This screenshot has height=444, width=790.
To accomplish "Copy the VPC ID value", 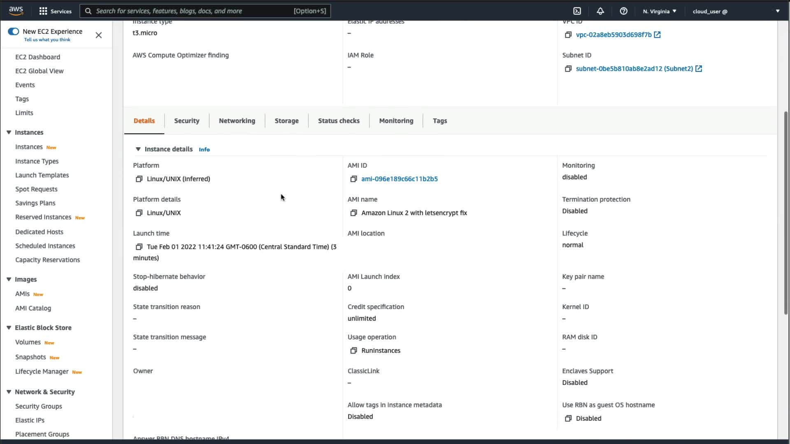I will [x=568, y=35].
